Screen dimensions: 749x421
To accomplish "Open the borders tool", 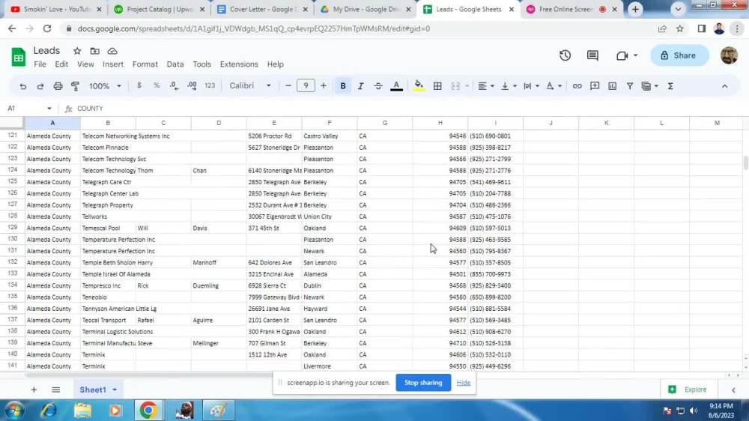I will point(437,86).
